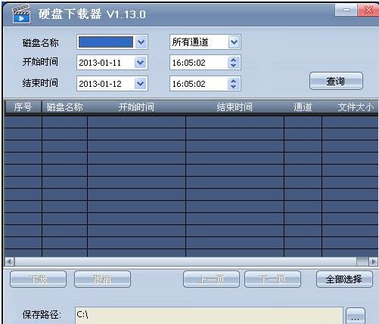Increase the end time with up arrow
The image size is (379, 324).
click(234, 81)
